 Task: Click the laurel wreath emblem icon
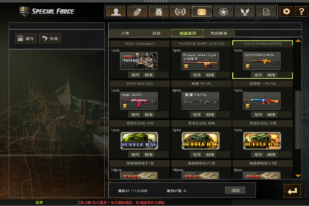tap(180, 11)
